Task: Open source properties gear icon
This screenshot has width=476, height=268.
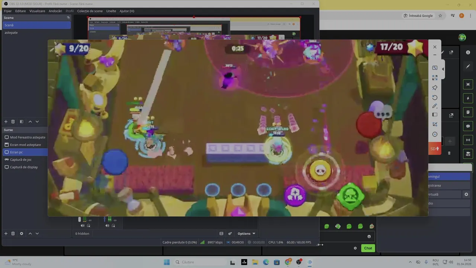Action: point(21,233)
